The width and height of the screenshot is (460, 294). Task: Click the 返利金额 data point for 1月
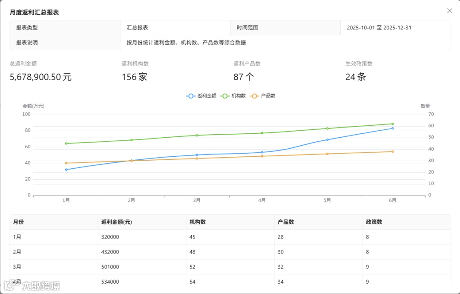pyautogui.click(x=66, y=170)
